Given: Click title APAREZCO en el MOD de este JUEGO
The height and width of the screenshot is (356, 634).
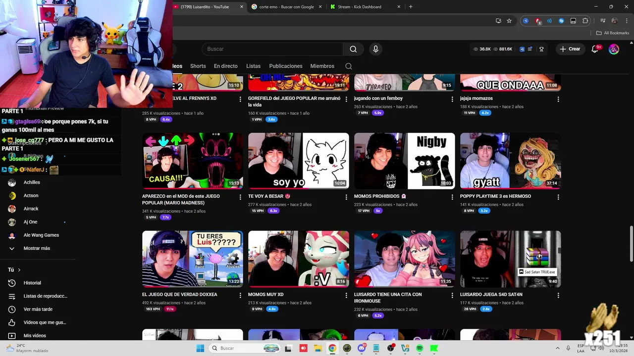Looking at the screenshot, I should [x=181, y=199].
